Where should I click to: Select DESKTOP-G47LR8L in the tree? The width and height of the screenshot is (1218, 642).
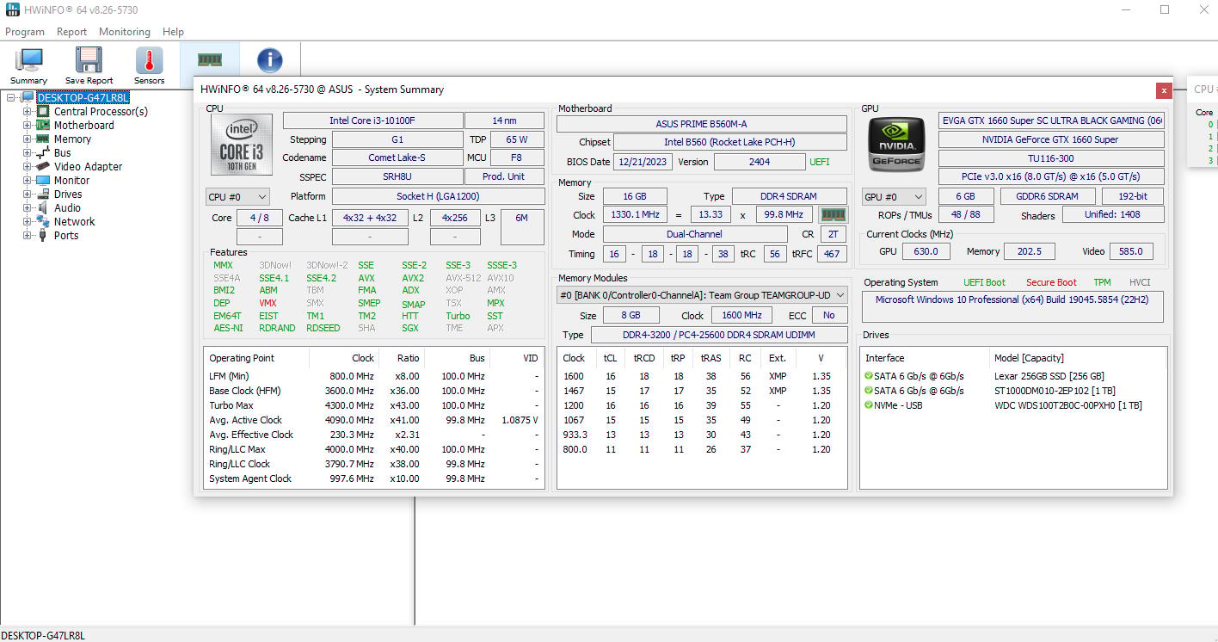tap(83, 97)
